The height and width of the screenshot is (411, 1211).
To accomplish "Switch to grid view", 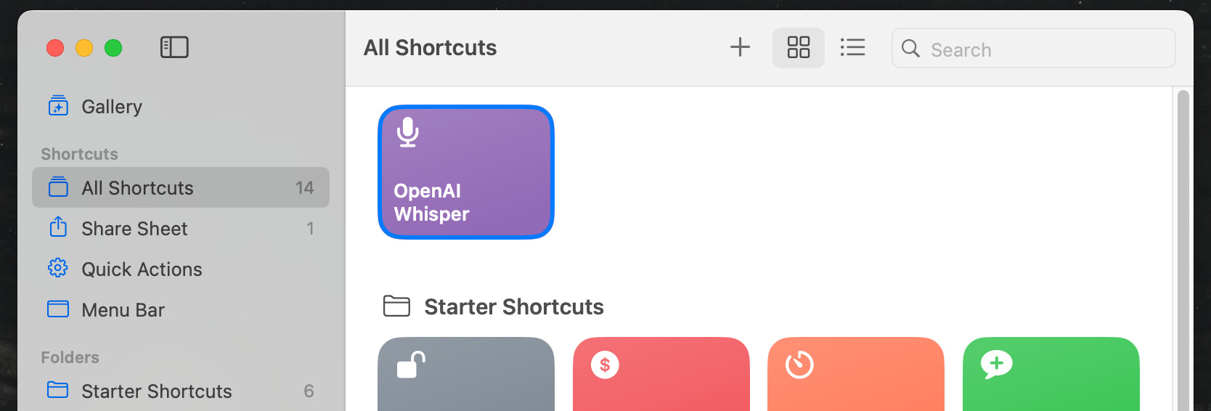I will click(x=799, y=48).
